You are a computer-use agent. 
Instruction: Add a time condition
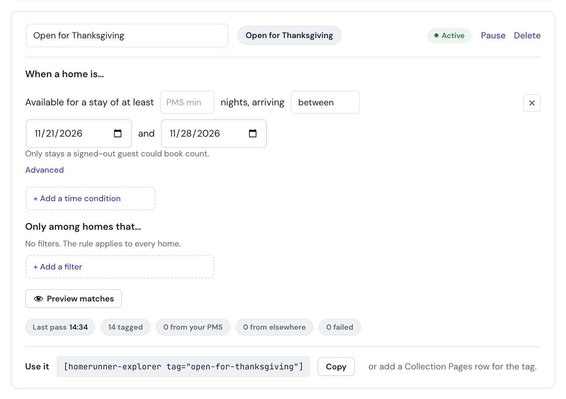(90, 198)
